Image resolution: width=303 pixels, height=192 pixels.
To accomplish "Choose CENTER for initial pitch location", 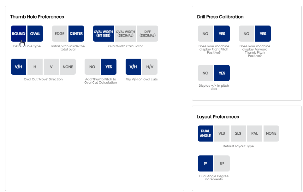I will (x=76, y=34).
